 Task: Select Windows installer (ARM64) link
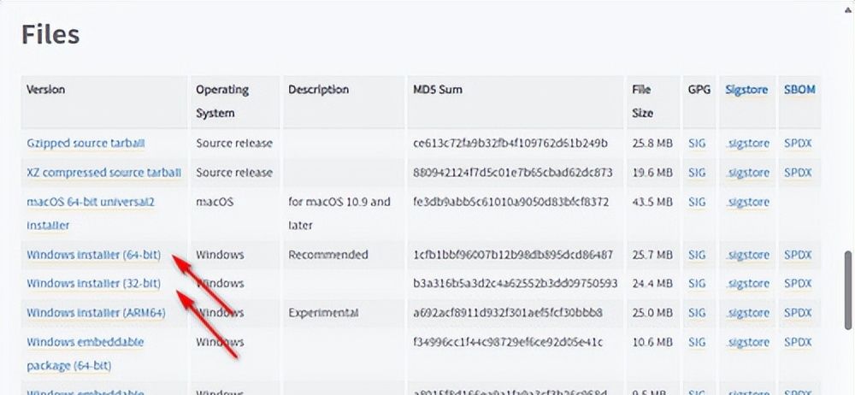96,312
